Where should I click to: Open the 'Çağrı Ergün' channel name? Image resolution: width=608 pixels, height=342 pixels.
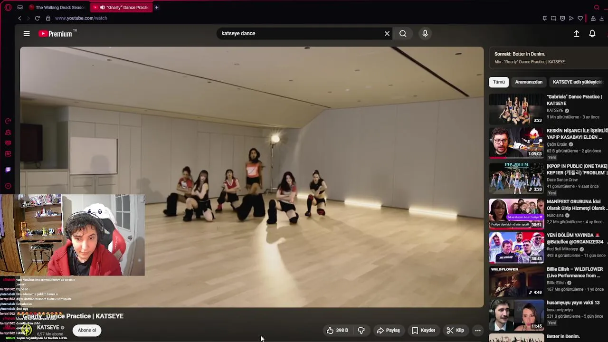(557, 144)
